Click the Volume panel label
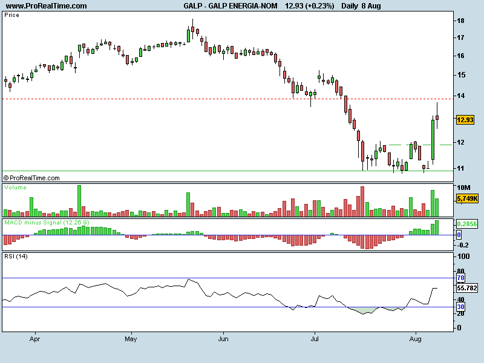 [15, 188]
